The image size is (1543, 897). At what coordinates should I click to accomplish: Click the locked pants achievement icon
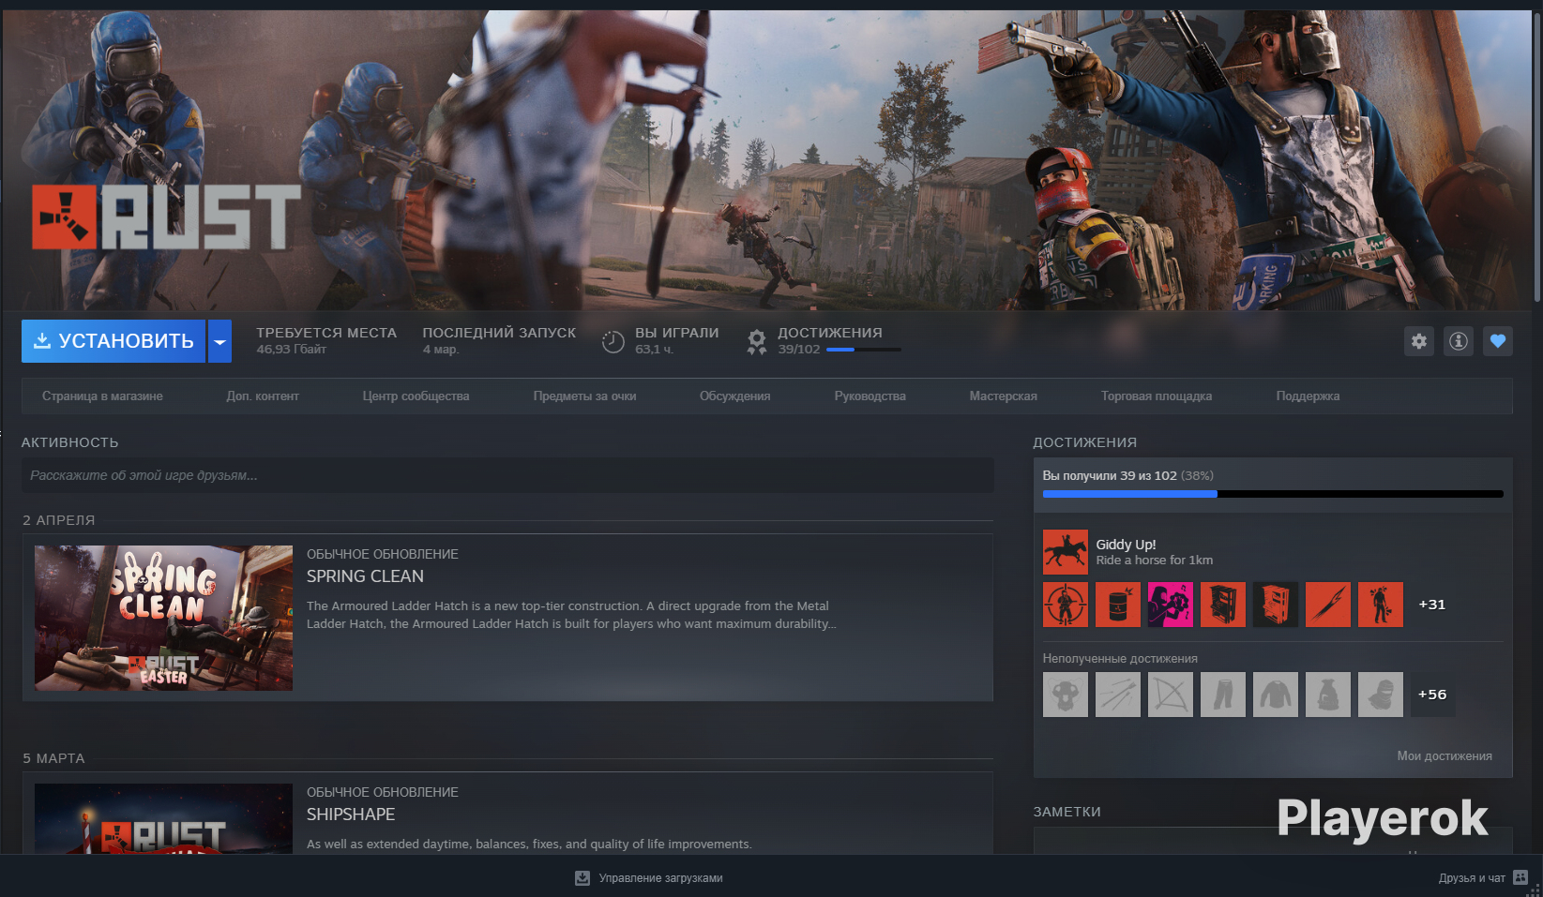click(1222, 695)
